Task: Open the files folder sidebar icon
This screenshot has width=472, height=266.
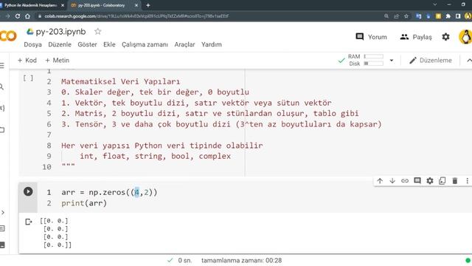Action: 2,130
